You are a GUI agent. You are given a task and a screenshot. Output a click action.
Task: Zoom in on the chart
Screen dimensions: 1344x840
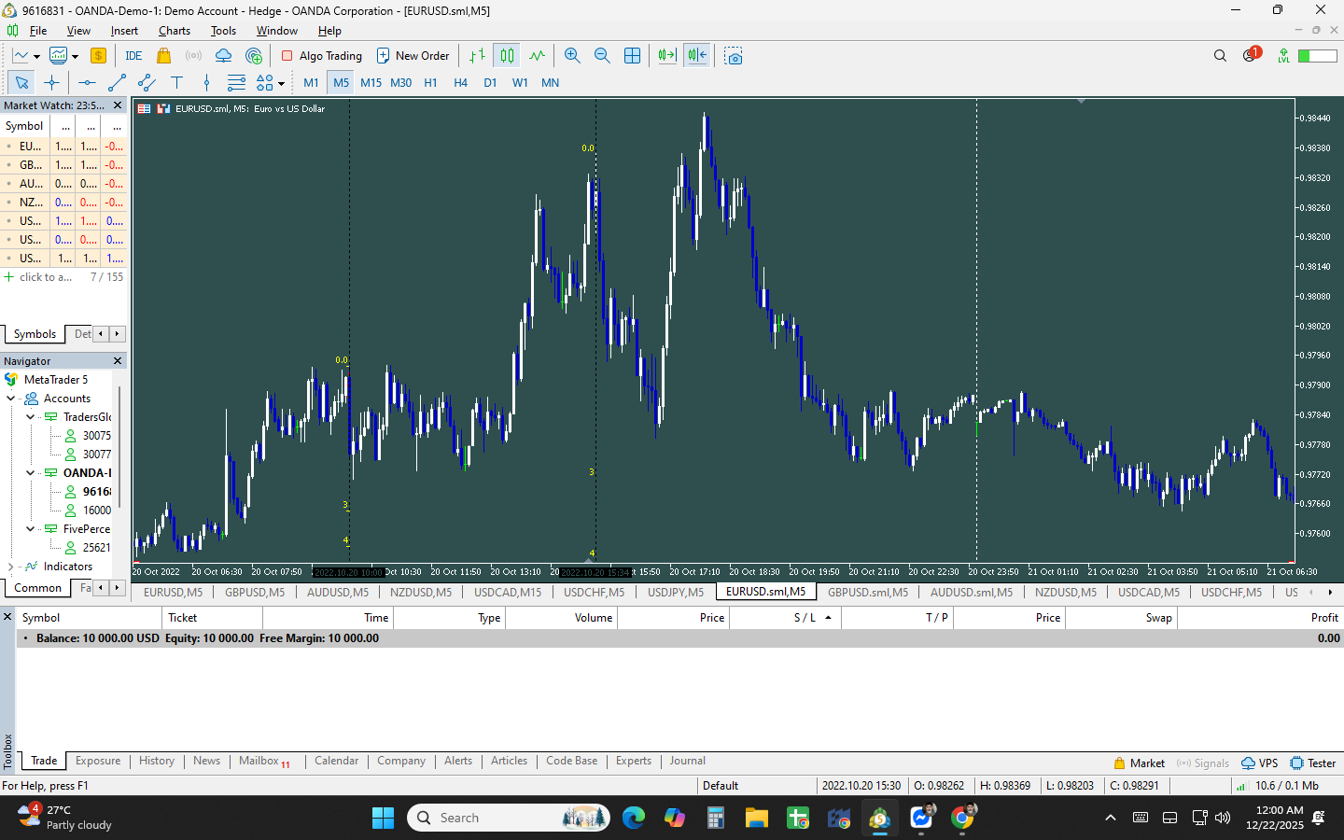point(572,56)
